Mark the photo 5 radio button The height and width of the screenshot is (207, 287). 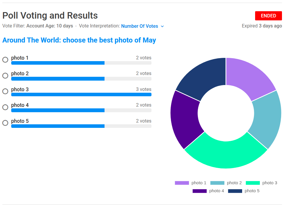[5, 123]
